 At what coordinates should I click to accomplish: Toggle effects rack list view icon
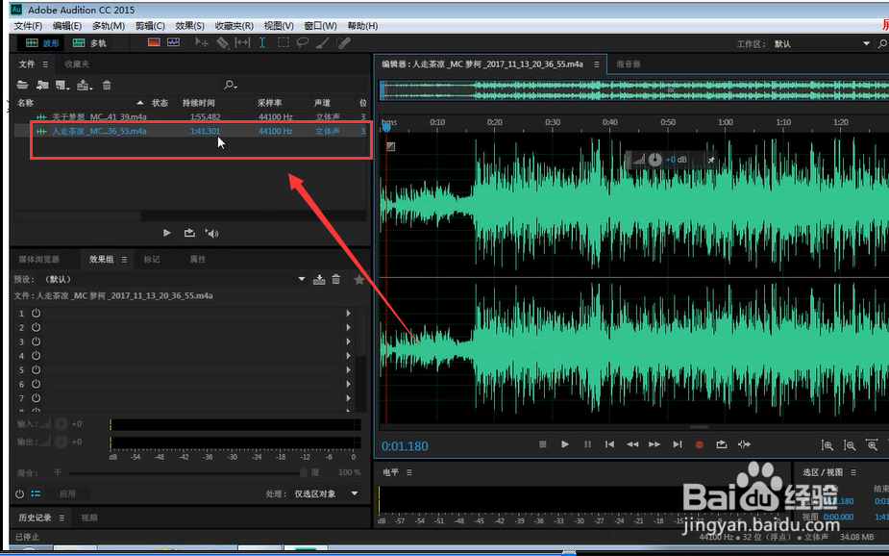(x=36, y=493)
